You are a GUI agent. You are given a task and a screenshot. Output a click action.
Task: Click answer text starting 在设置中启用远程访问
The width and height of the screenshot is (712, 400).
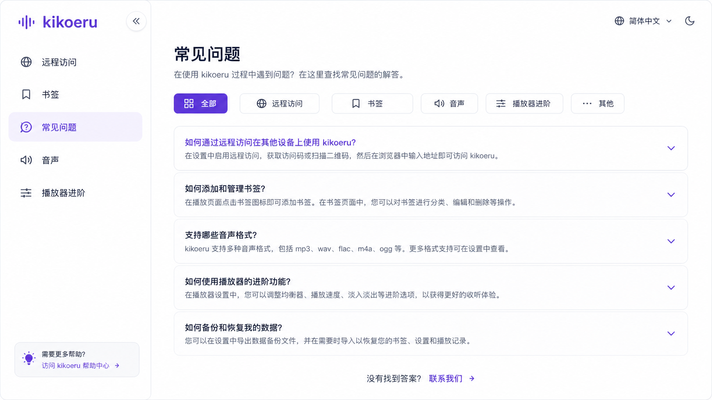(x=343, y=156)
